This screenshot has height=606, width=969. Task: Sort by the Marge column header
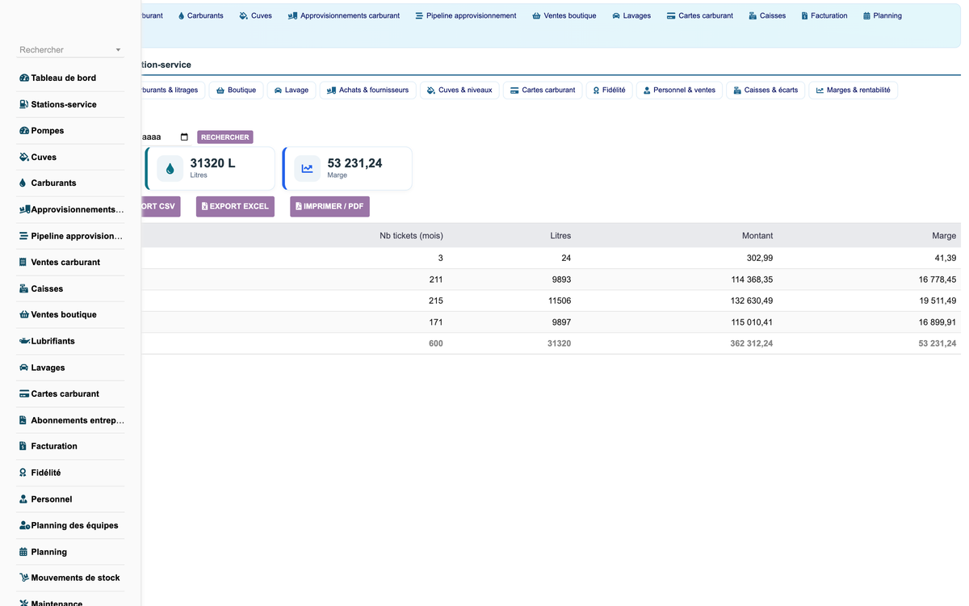click(x=944, y=236)
